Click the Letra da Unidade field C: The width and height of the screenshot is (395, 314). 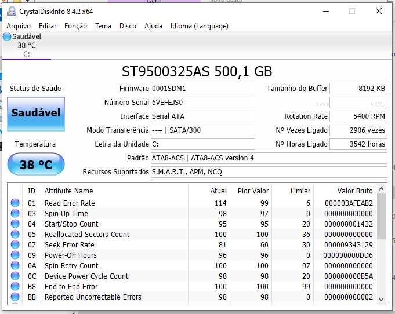203,144
